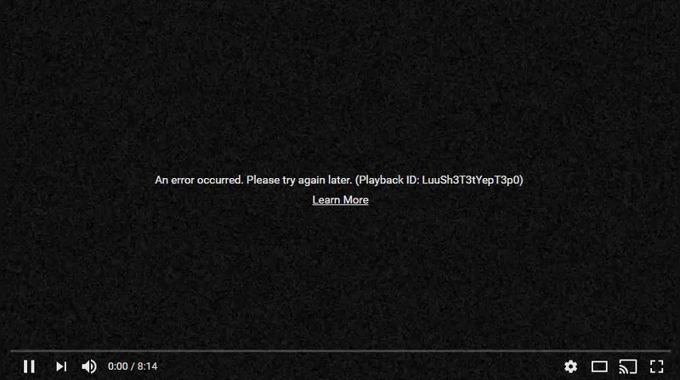The width and height of the screenshot is (680, 380).
Task: Click the 'Please try again later' text
Action: [299, 180]
